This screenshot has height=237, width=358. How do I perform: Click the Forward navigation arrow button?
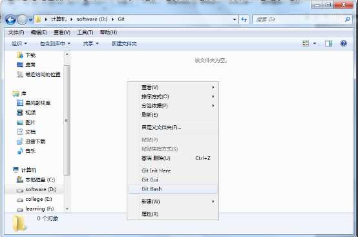pos(23,19)
